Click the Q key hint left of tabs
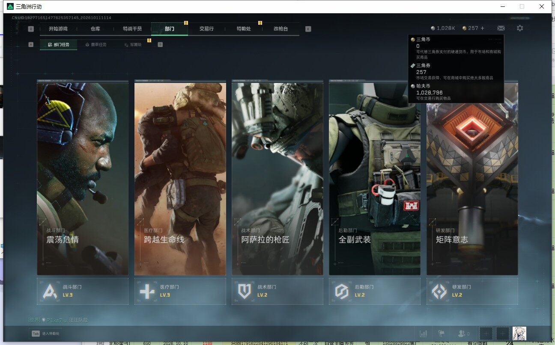The height and width of the screenshot is (345, 555). pyautogui.click(x=31, y=29)
